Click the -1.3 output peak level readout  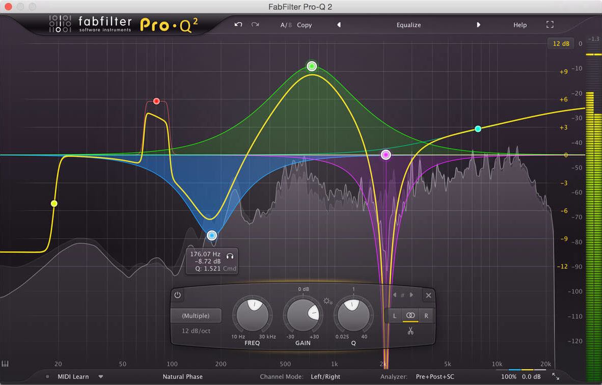coord(593,39)
